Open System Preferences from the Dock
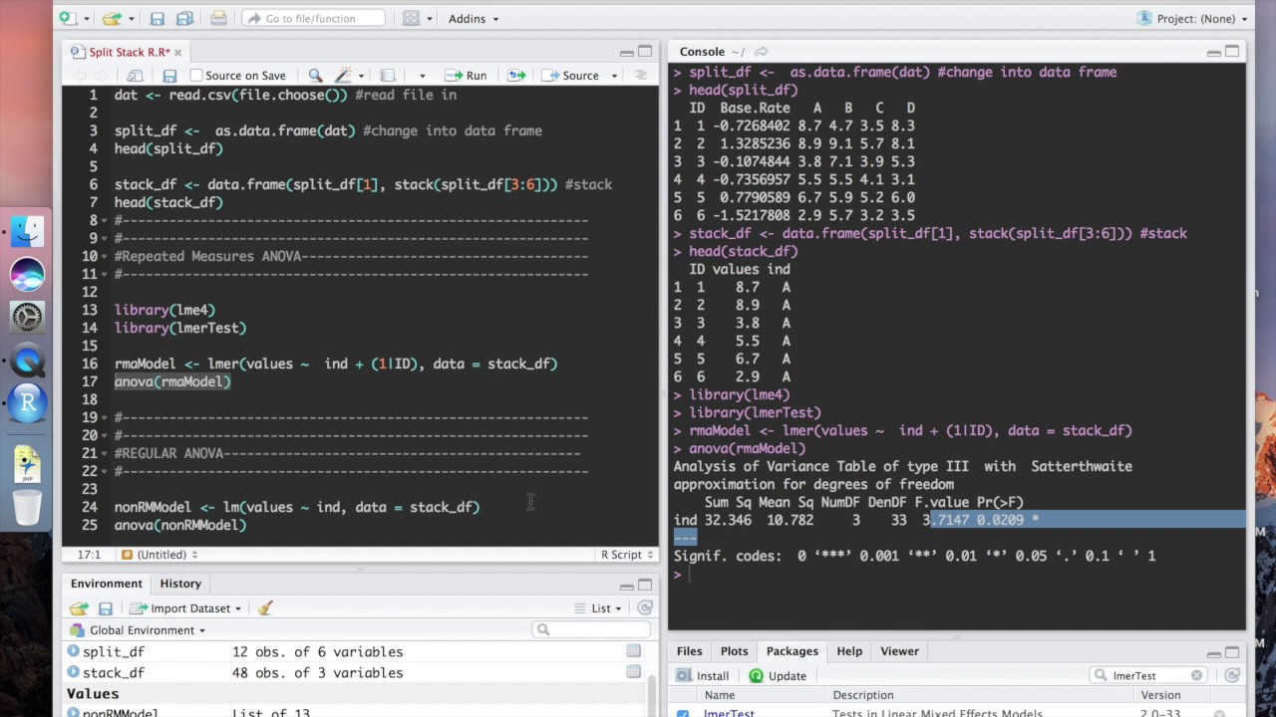This screenshot has height=717, width=1276. click(27, 318)
